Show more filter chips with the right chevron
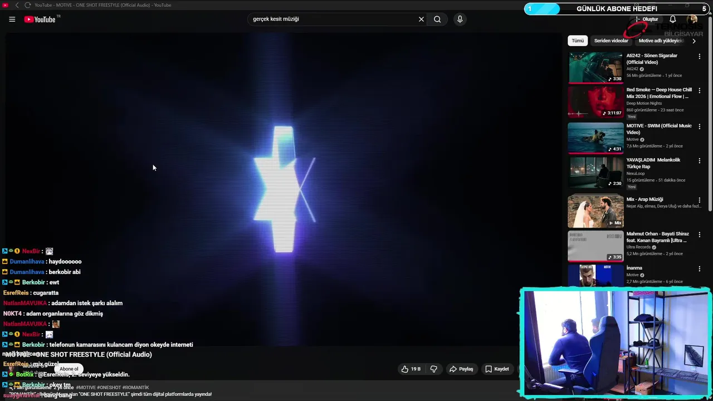 tap(694, 41)
